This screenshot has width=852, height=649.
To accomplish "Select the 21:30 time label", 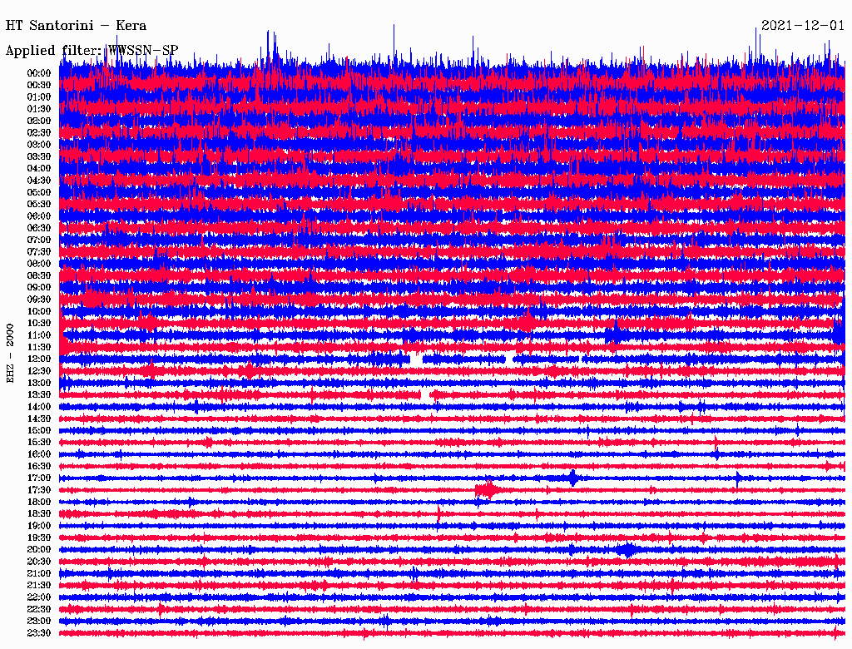I will (x=39, y=586).
